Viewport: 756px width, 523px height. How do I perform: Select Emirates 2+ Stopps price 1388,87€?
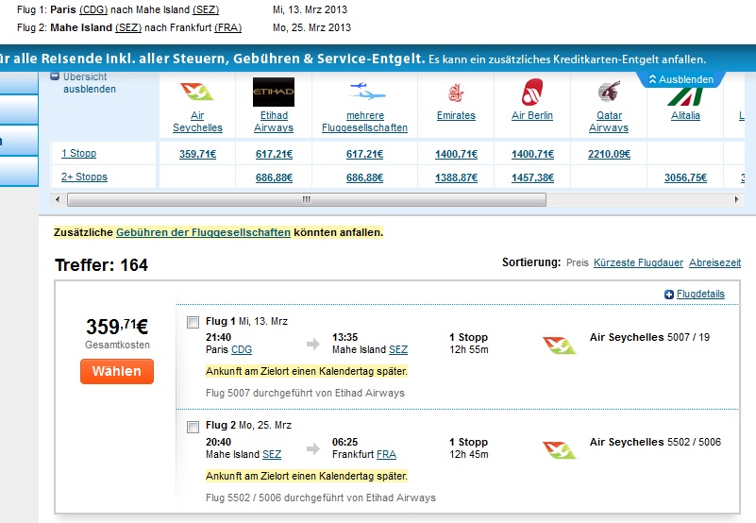[x=456, y=177]
